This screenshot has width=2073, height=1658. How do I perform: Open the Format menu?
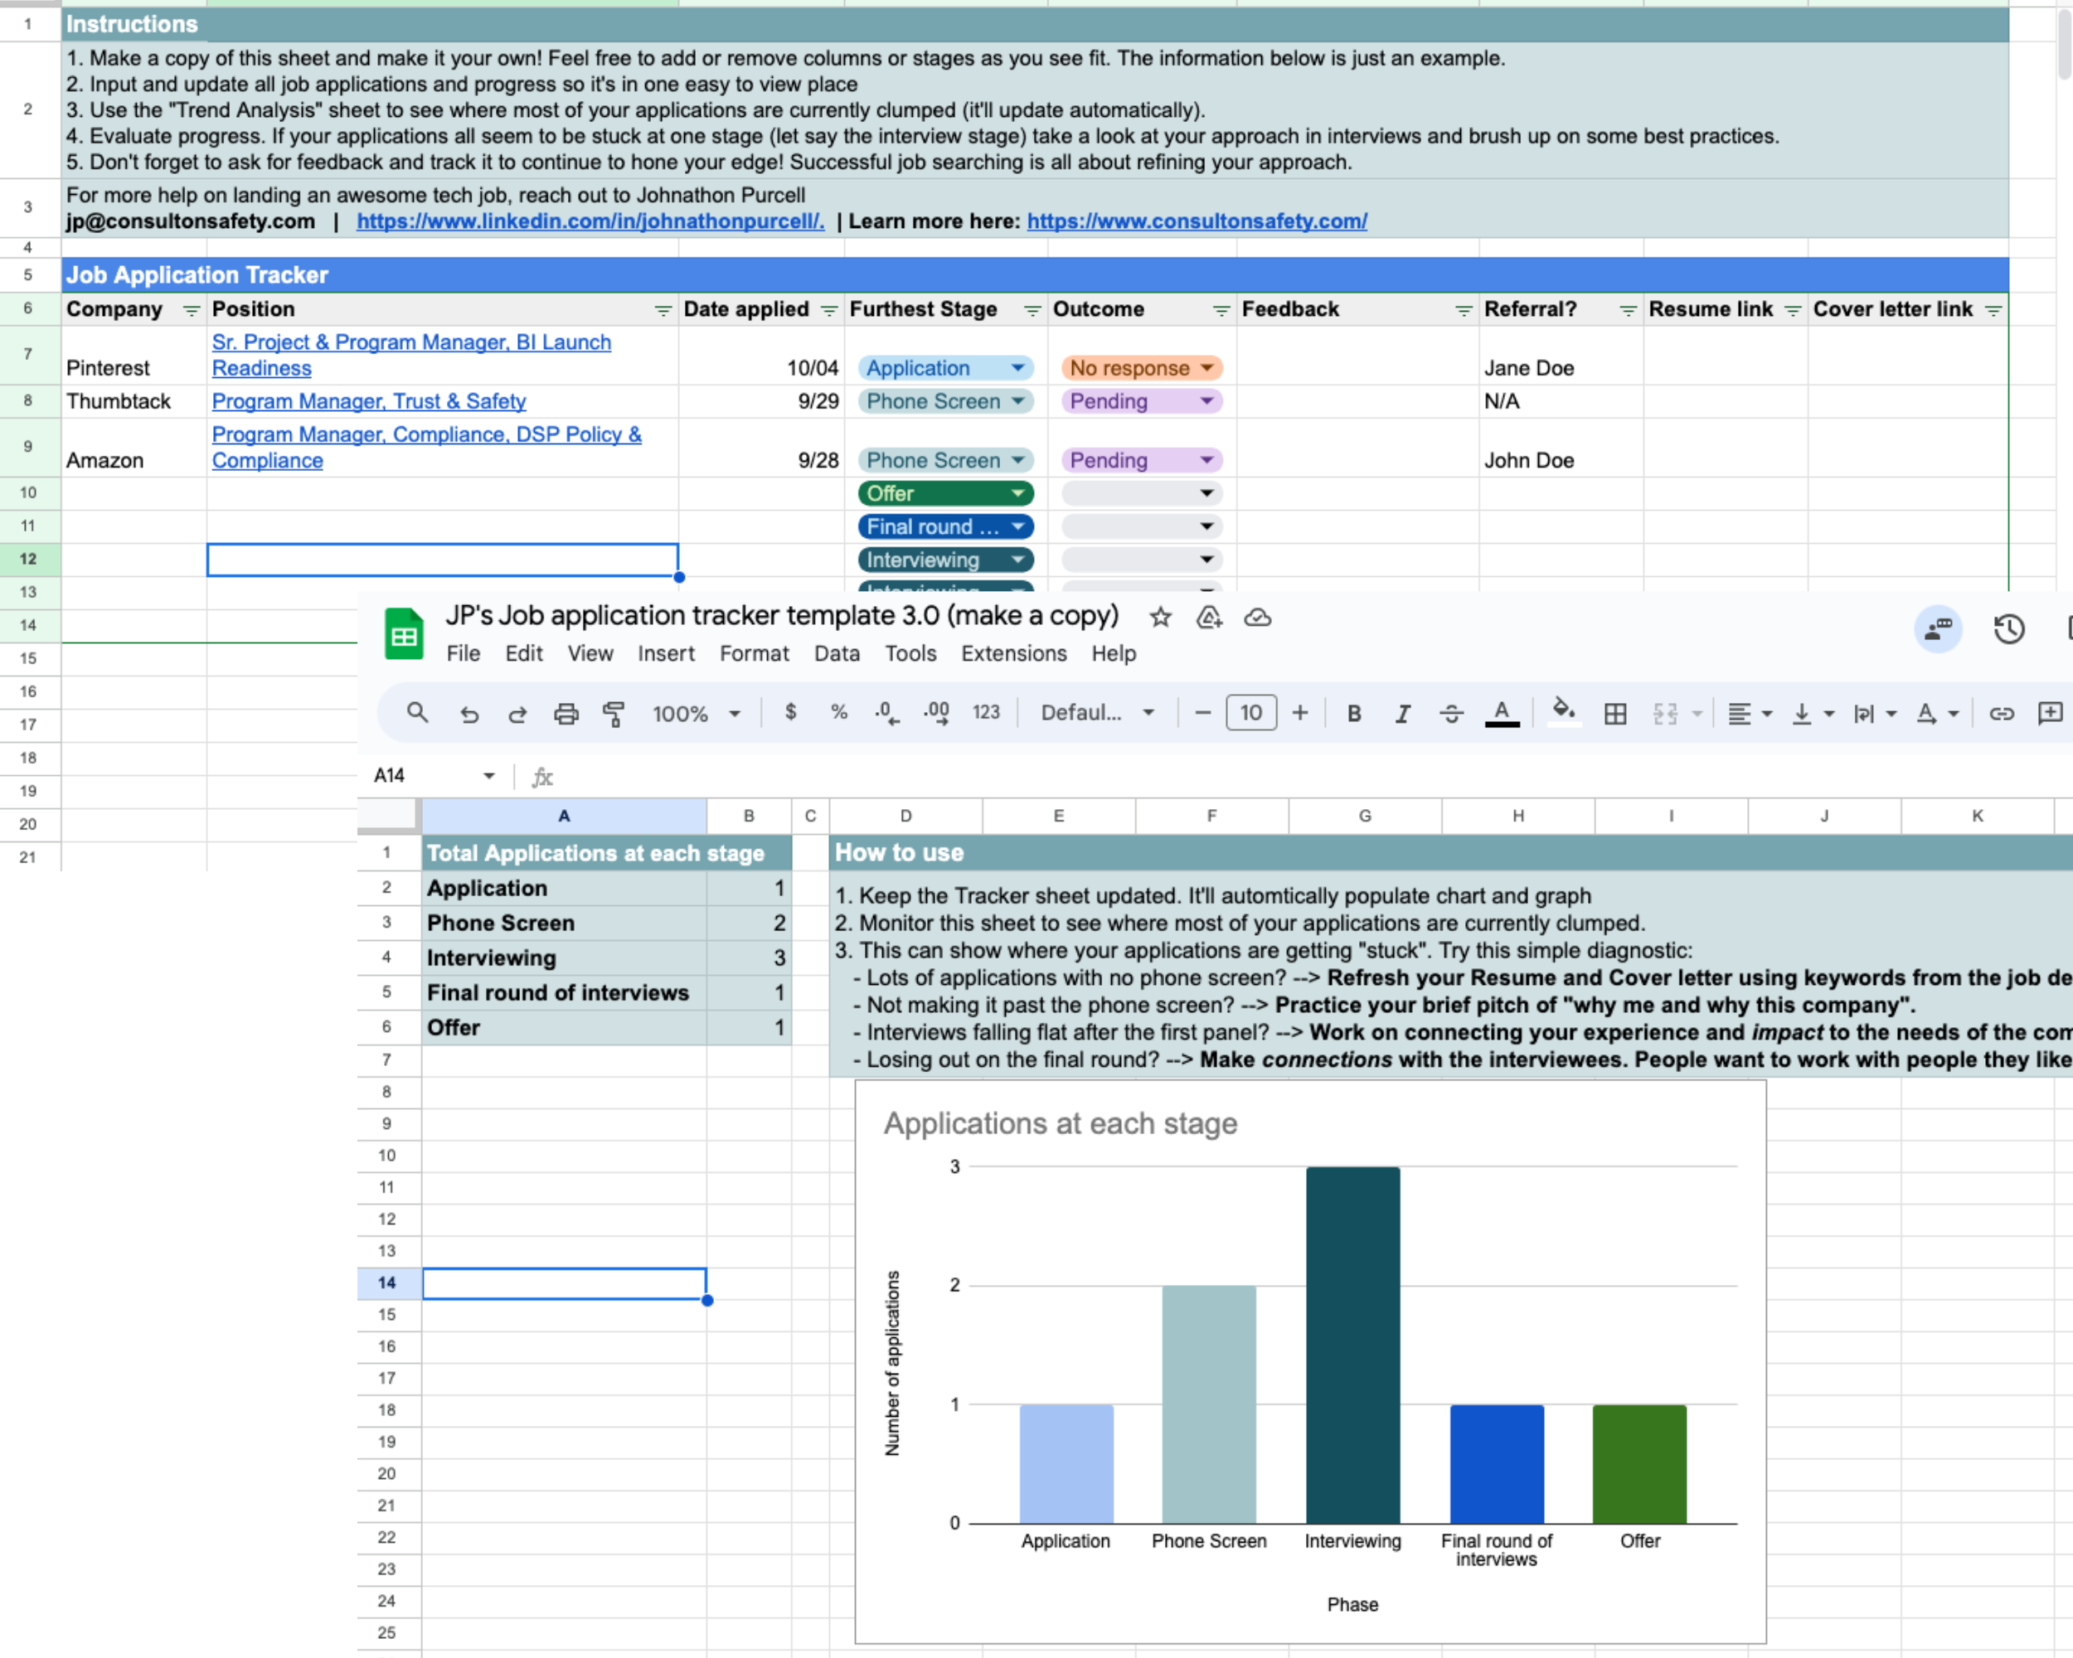point(754,653)
